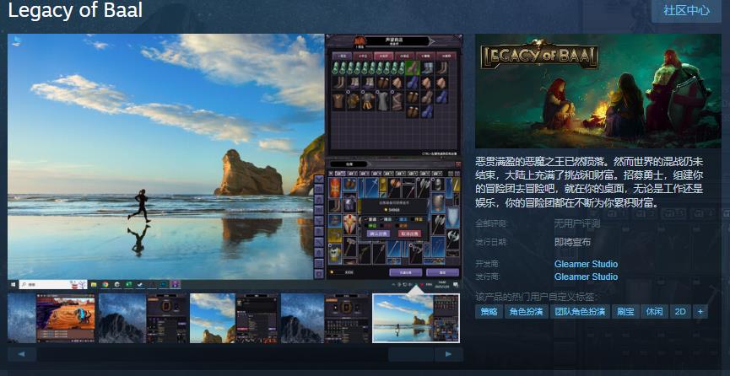Click the Windows Start icon in the screenshot taskbar

[x=13, y=284]
